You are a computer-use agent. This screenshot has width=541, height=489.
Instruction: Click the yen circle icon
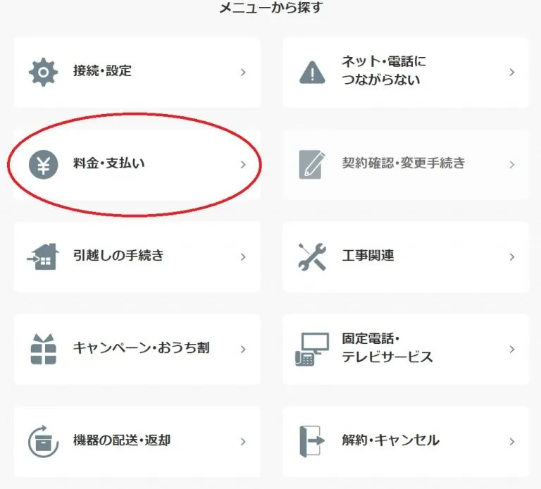43,165
